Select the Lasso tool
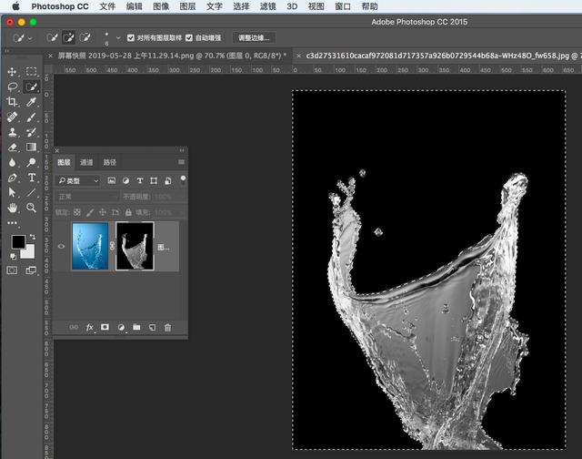582x459 pixels. [12, 87]
